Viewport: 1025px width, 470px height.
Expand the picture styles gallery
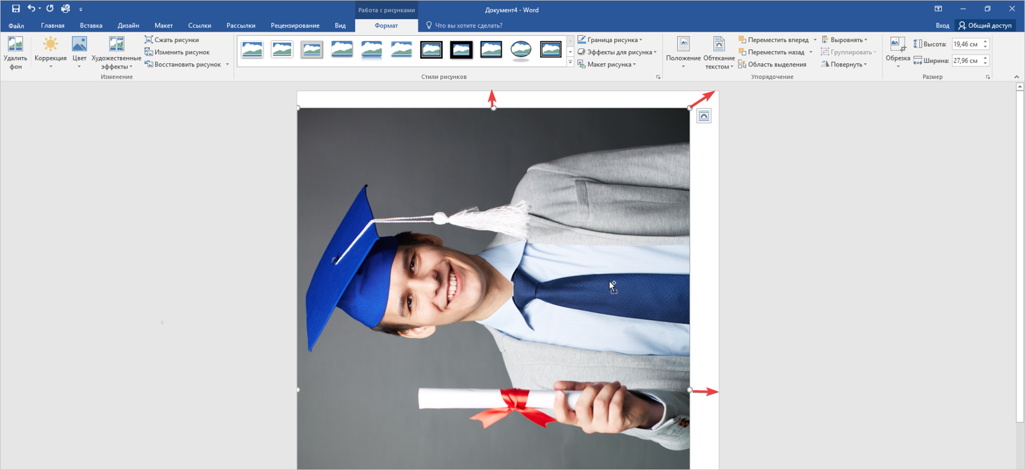(x=570, y=63)
